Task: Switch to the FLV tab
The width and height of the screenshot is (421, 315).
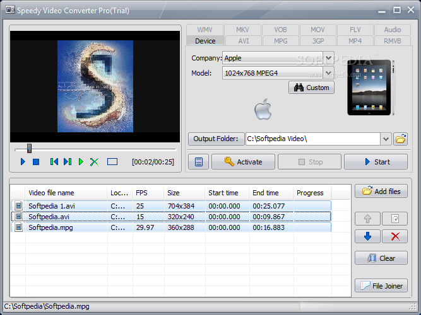Action: (x=355, y=30)
